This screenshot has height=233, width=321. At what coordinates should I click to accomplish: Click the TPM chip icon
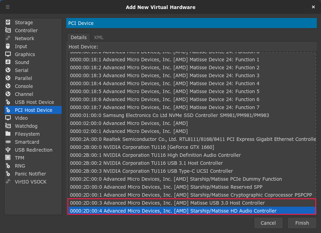pos(8,158)
